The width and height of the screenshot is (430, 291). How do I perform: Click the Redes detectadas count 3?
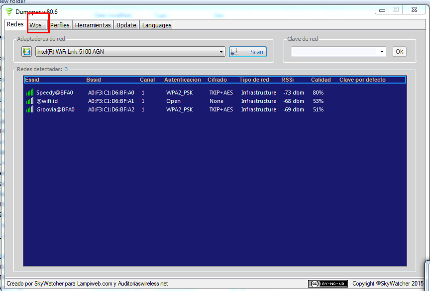coord(66,69)
